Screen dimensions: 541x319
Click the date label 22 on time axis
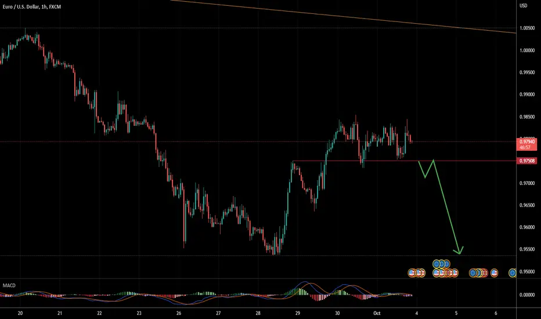click(x=99, y=313)
